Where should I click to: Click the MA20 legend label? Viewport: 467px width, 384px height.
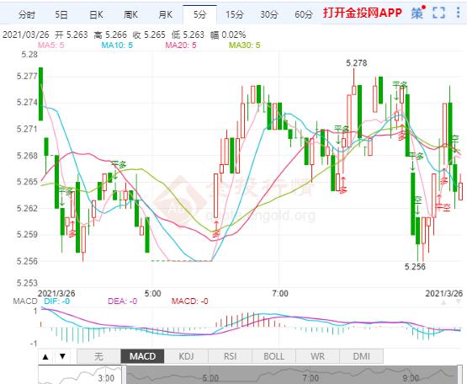point(181,45)
